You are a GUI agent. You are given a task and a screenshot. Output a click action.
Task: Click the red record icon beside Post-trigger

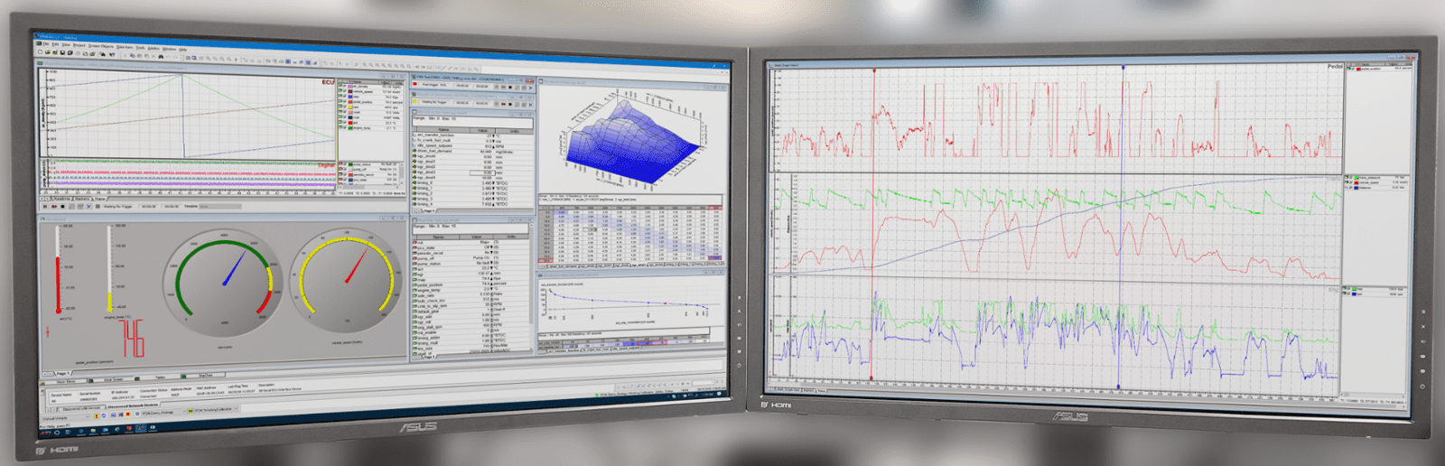415,84
